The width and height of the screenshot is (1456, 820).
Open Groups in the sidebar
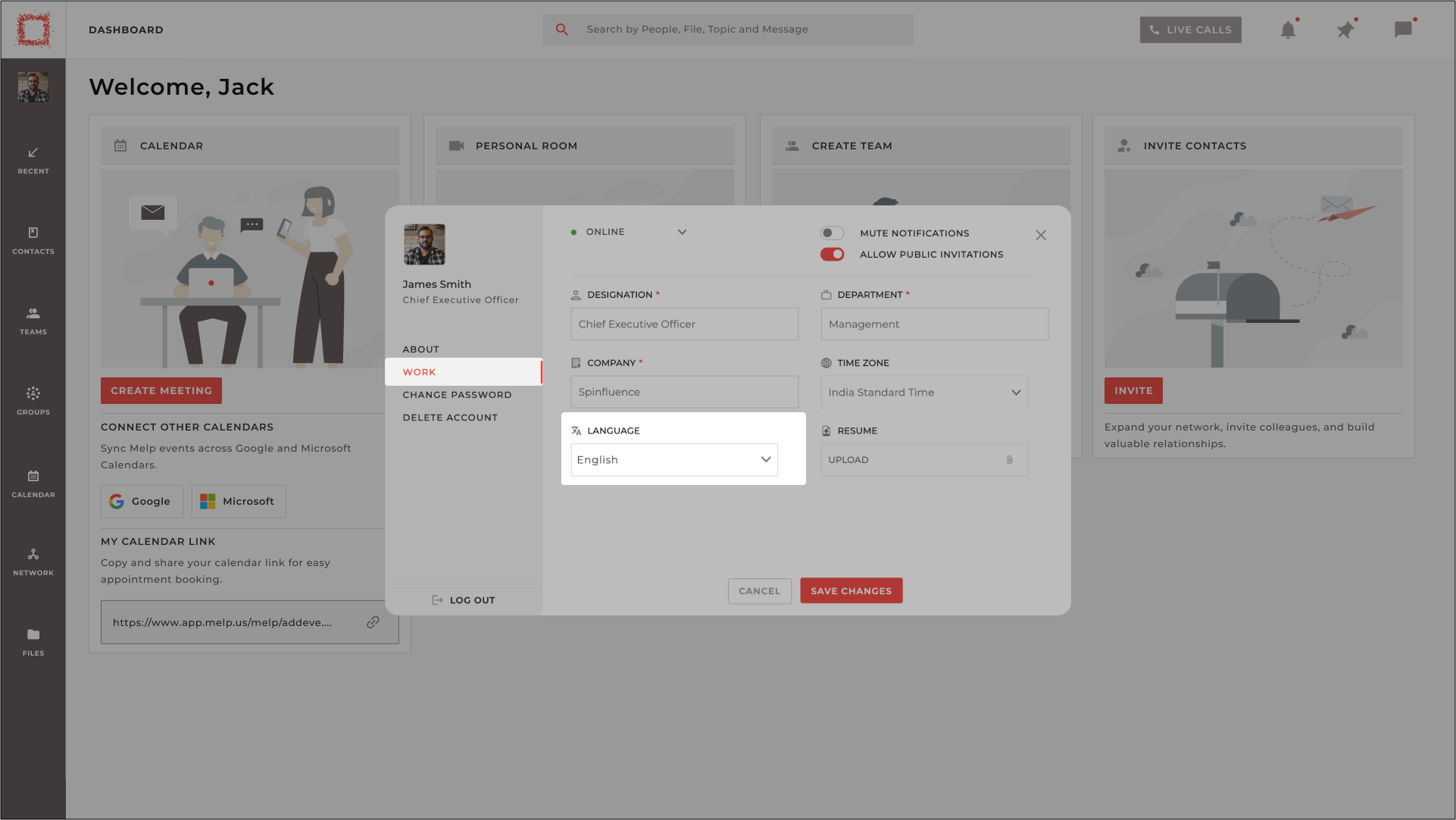tap(33, 402)
